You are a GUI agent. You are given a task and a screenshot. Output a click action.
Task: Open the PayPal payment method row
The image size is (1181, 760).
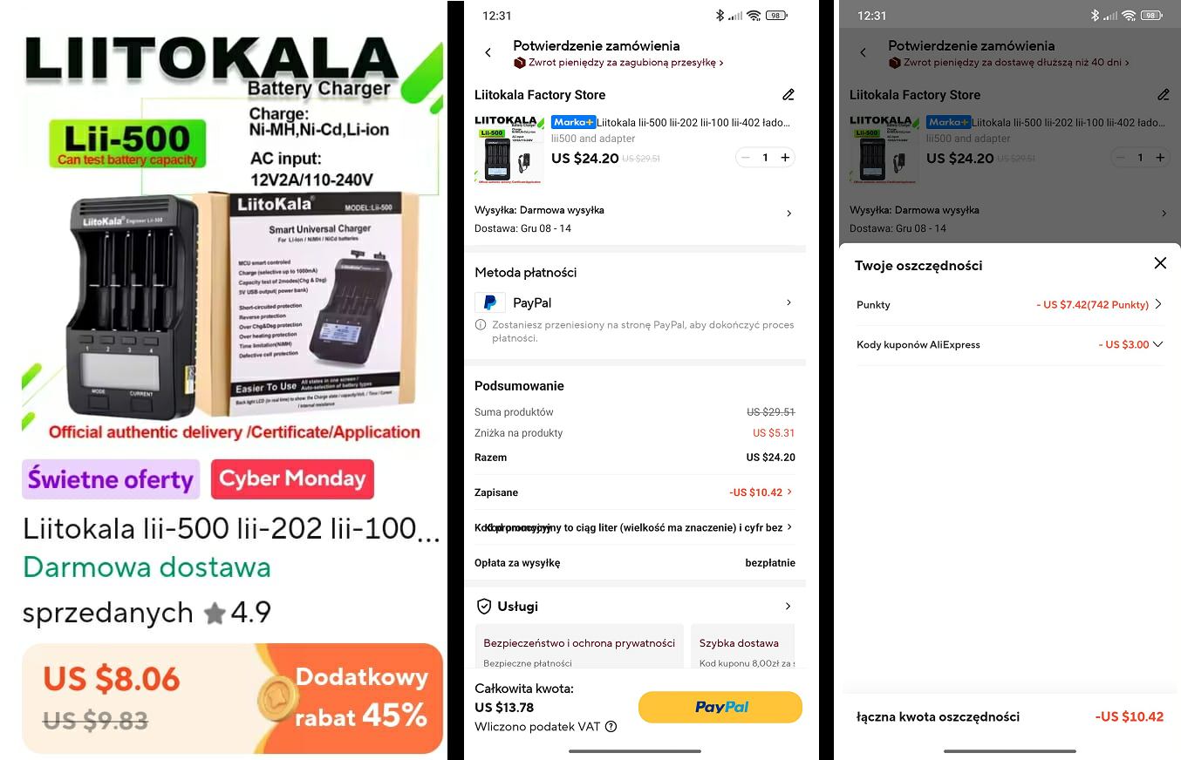click(x=635, y=302)
